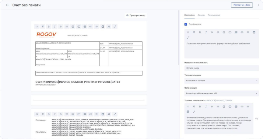
Task: Expand the Условия оплаты счета editor to fullscreen
Action: pyautogui.click(x=194, y=112)
